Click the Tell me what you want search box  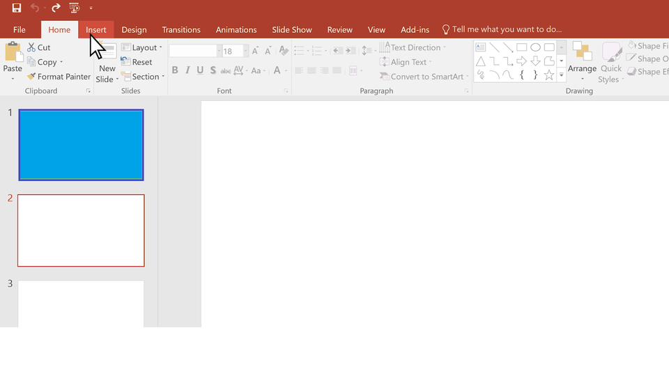[x=507, y=30]
